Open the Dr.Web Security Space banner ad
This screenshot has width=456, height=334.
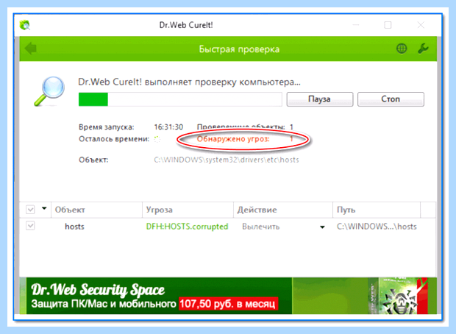(x=228, y=296)
